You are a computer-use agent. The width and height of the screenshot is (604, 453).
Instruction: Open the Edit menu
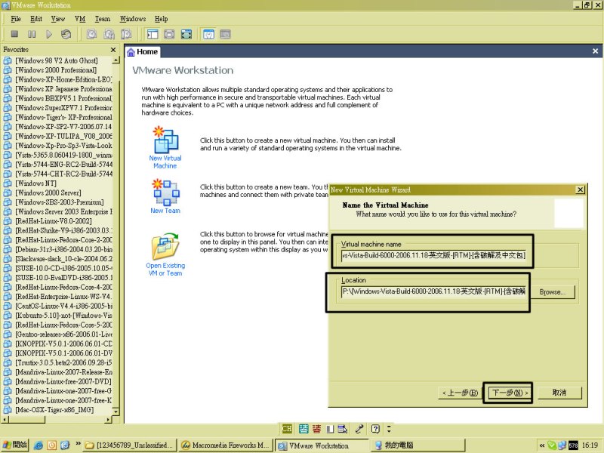coord(36,18)
